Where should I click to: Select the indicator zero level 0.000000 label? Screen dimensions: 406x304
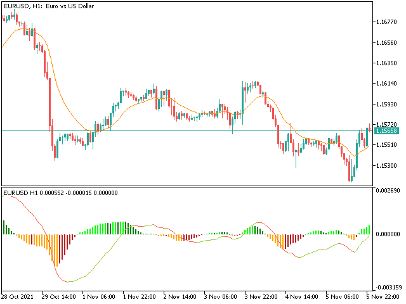click(388, 234)
